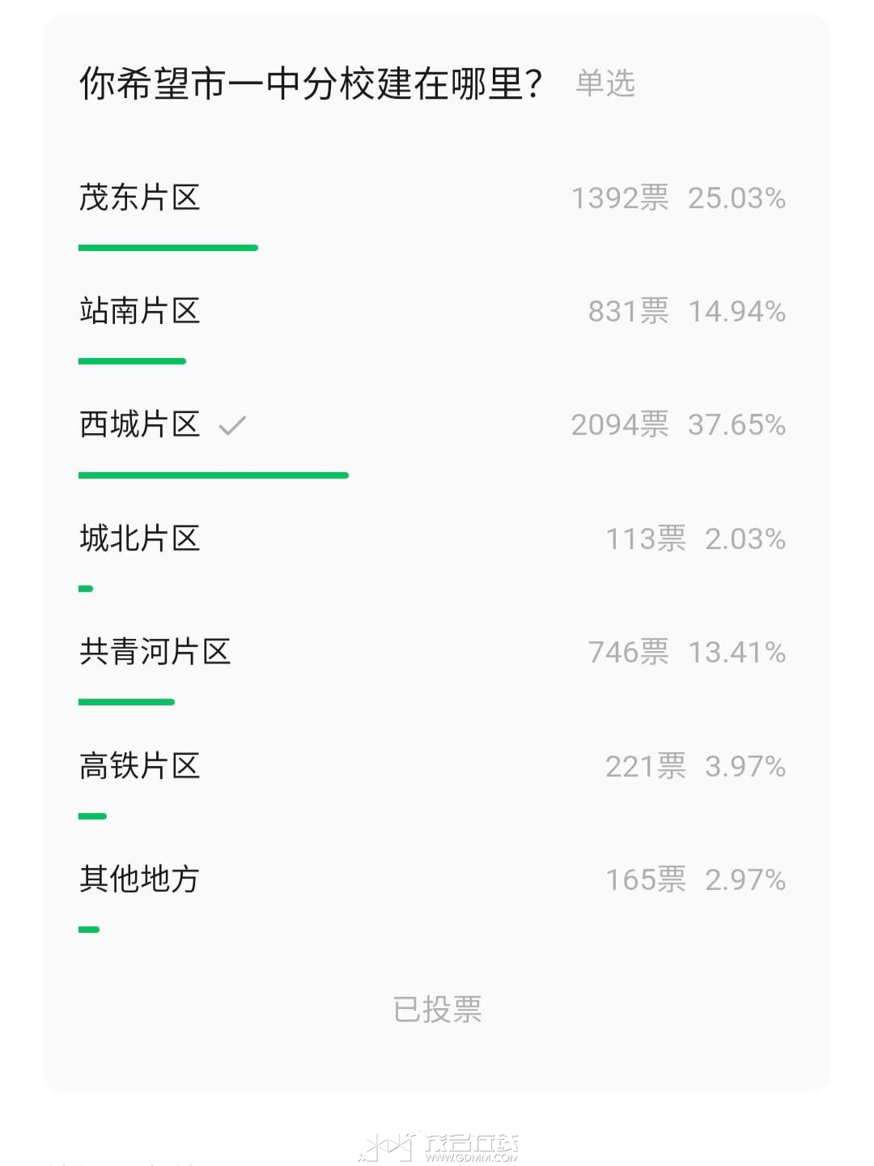
Task: Click the poll title 你希望市一中分校建在哪里
Action: click(311, 84)
